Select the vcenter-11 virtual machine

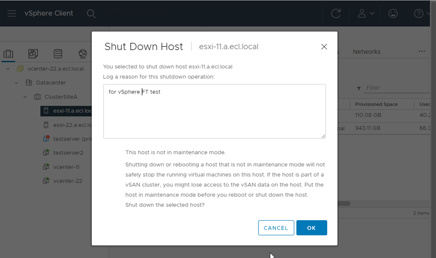(66, 167)
